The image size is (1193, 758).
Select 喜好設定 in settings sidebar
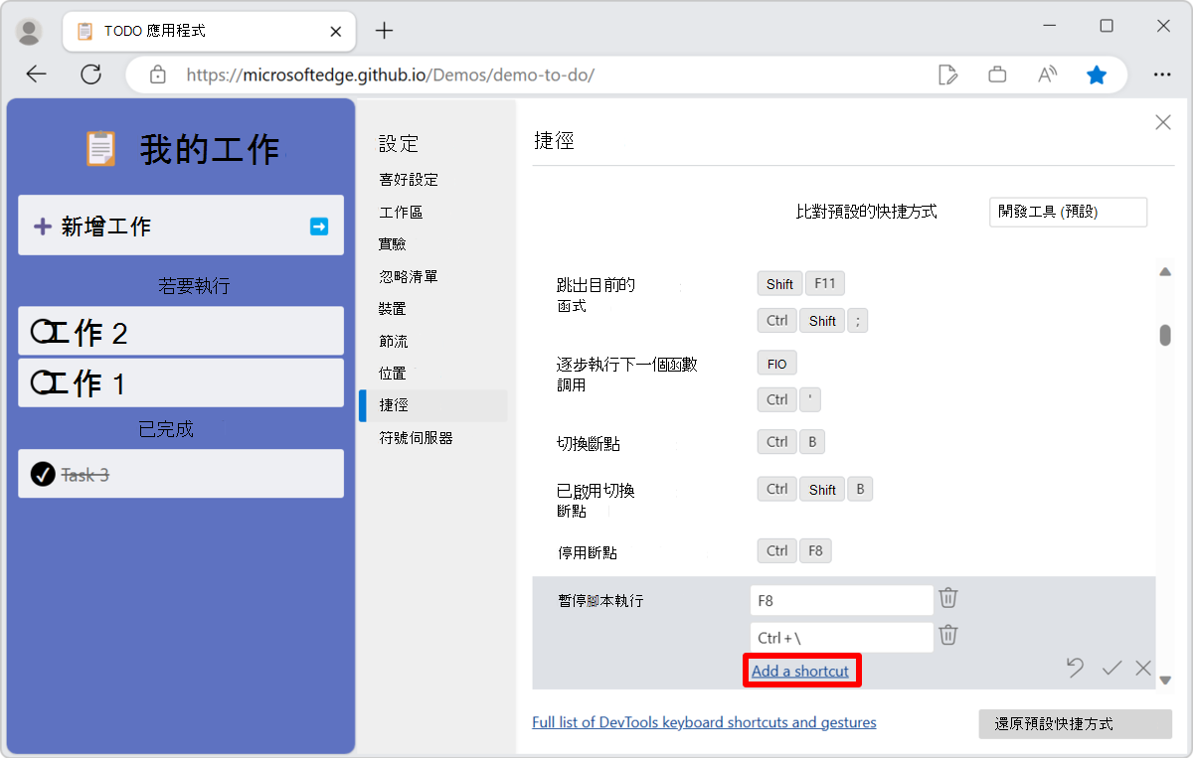(x=409, y=180)
